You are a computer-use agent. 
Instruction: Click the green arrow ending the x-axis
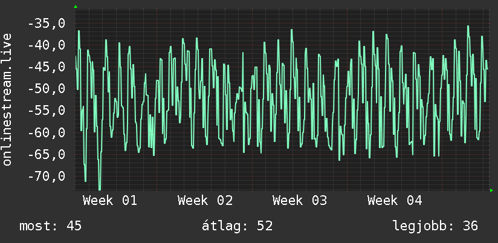pos(491,190)
